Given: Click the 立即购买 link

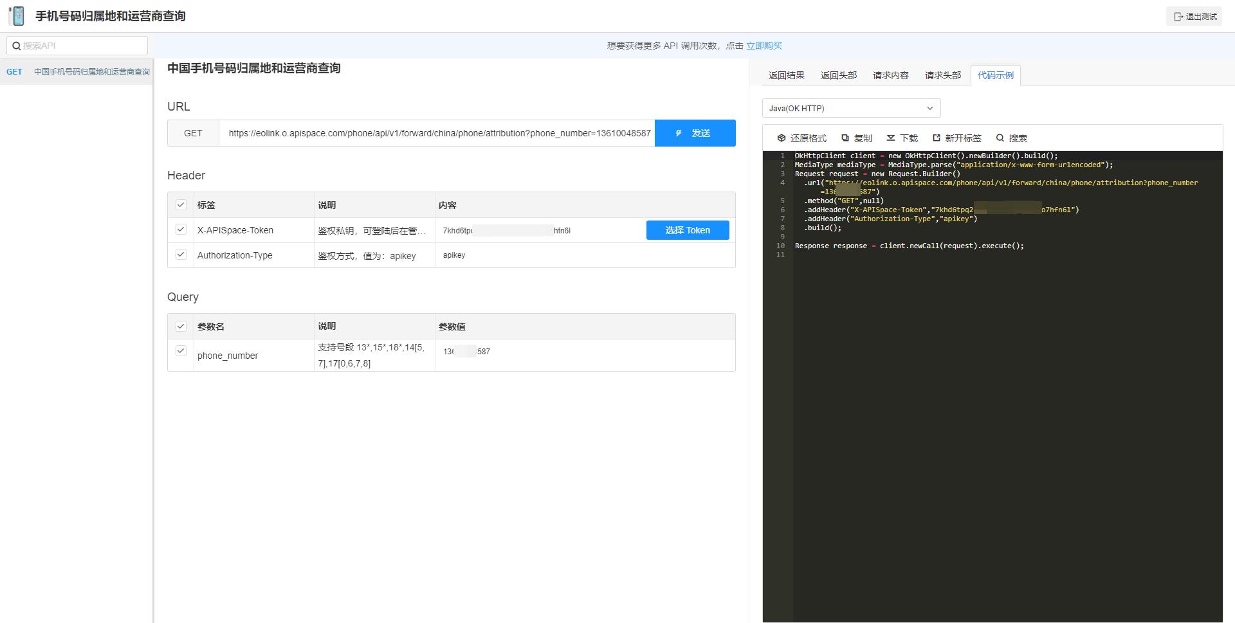Looking at the screenshot, I should [x=765, y=45].
